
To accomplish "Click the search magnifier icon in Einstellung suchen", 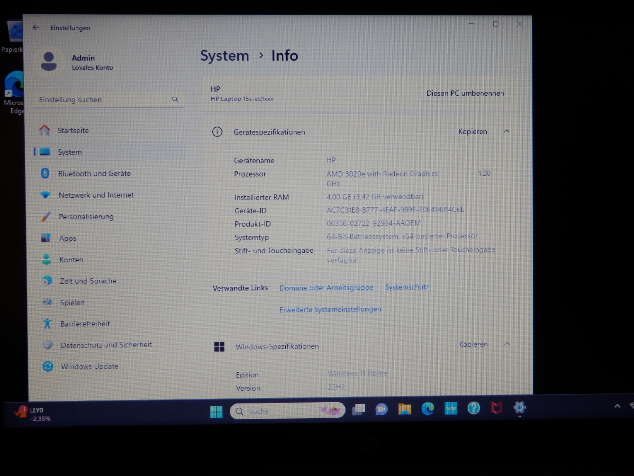I will pos(175,100).
